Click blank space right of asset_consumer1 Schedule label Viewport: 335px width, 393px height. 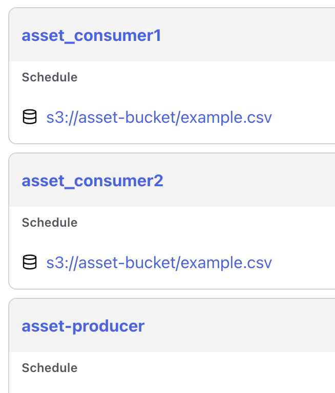pos(205,77)
